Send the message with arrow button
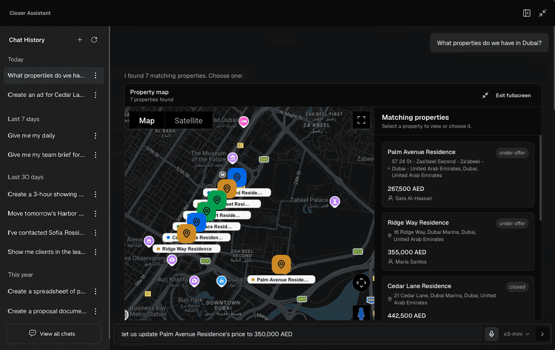 pos(542,334)
